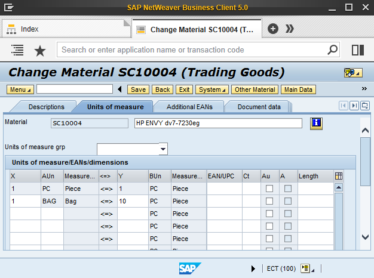Tick the A checkbox in third table row

[x=288, y=214]
